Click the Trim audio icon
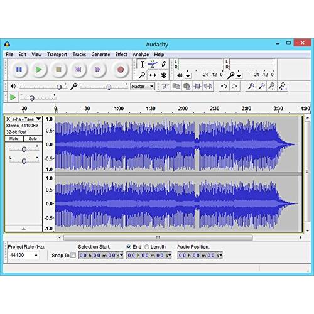 (197, 86)
